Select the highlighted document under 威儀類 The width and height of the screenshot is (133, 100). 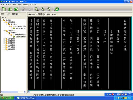tap(21, 37)
